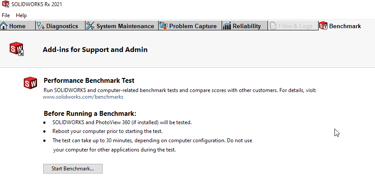Screen dimensions: 375x181
Task: Go to the Problem Capture tab
Action: [190, 26]
